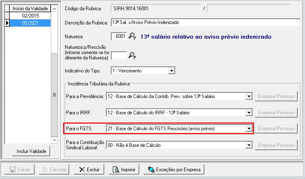305x179 pixels.
Task: Open the Indicativo do Tipo dropdown
Action: [171, 71]
